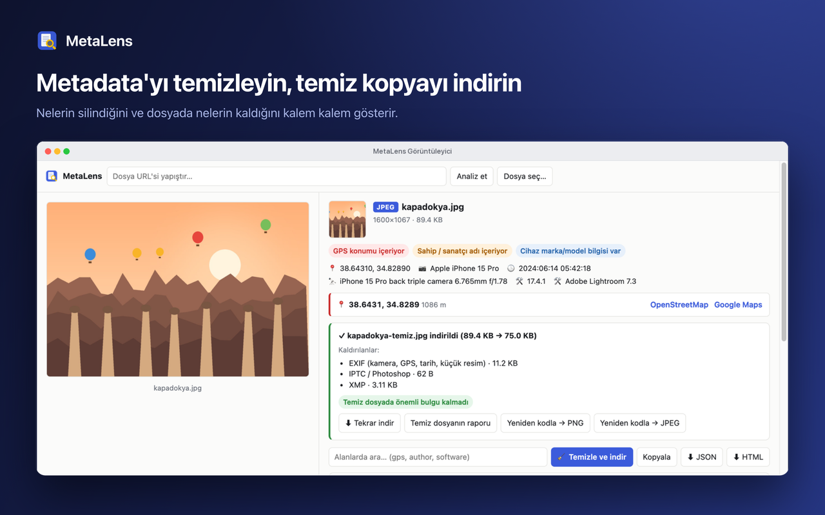The height and width of the screenshot is (515, 825).
Task: Click the Sahip / sanatçı adı içeriyor tag
Action: click(462, 251)
